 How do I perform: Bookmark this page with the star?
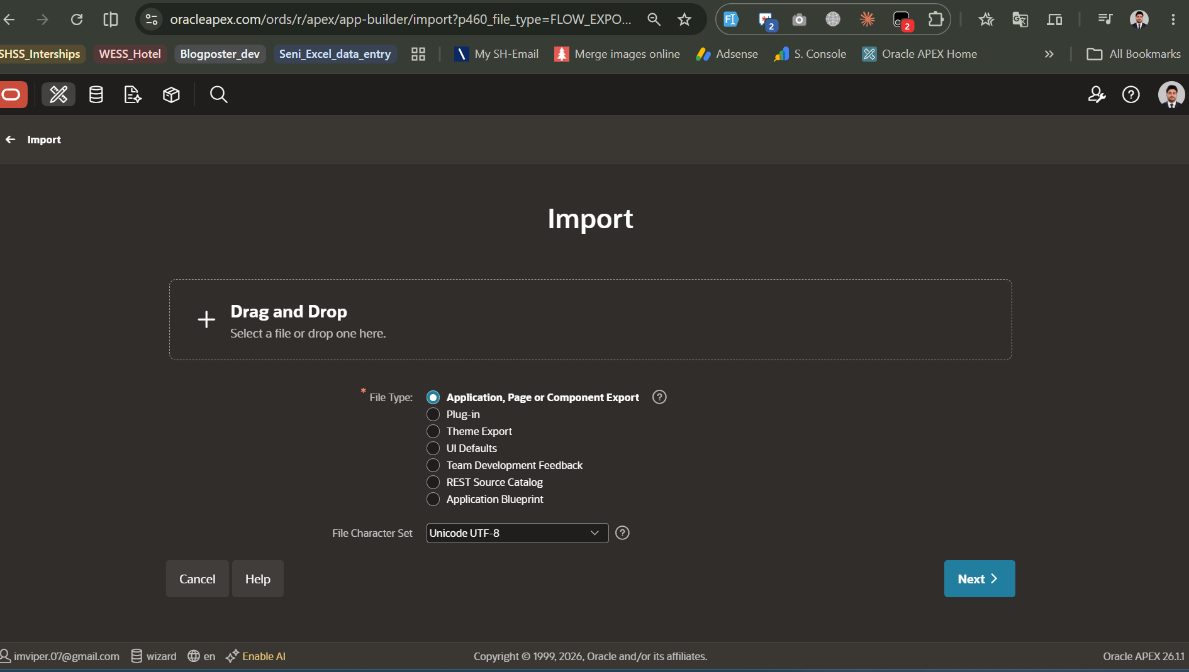pos(684,19)
